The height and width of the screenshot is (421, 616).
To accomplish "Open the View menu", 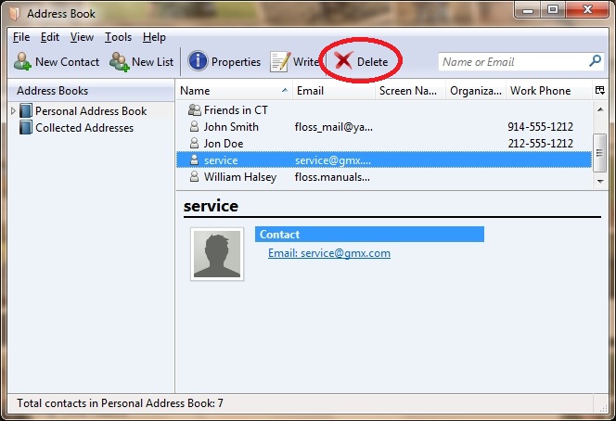I will pyautogui.click(x=82, y=37).
